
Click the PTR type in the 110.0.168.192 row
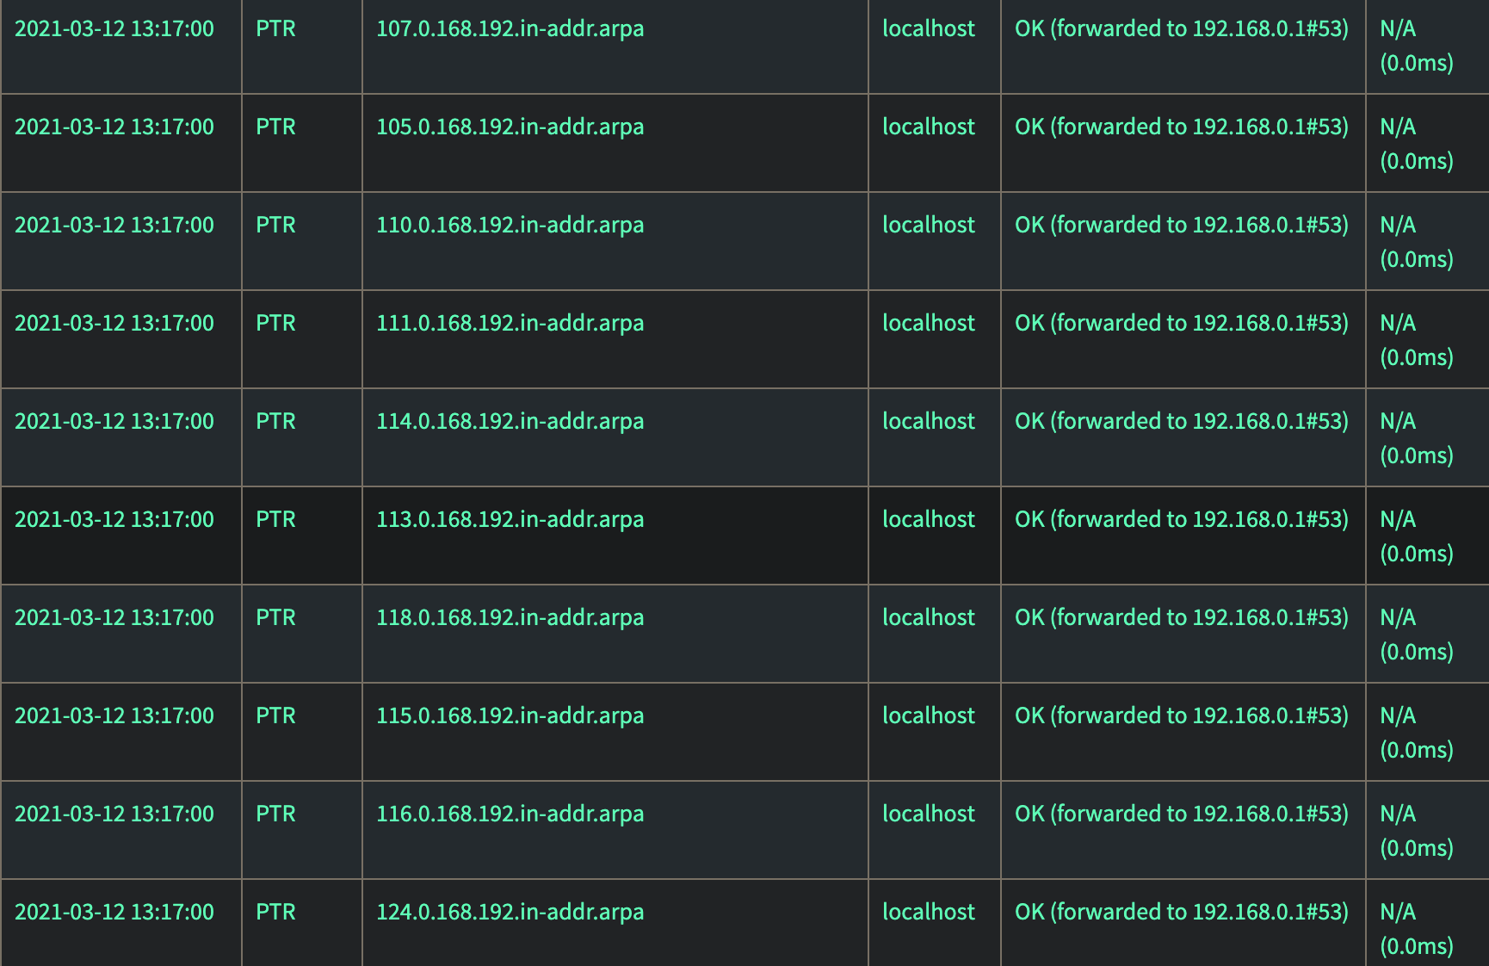(x=275, y=226)
